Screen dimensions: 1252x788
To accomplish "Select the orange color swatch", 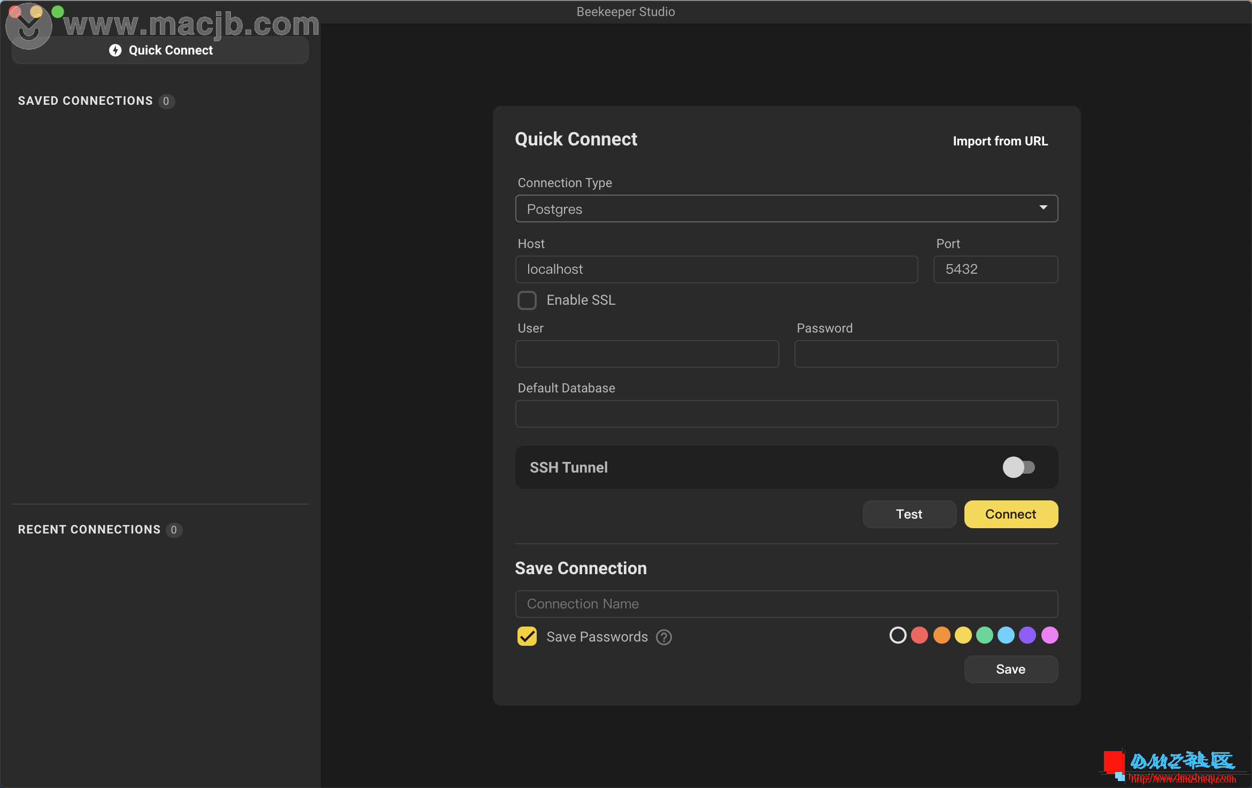I will point(941,635).
